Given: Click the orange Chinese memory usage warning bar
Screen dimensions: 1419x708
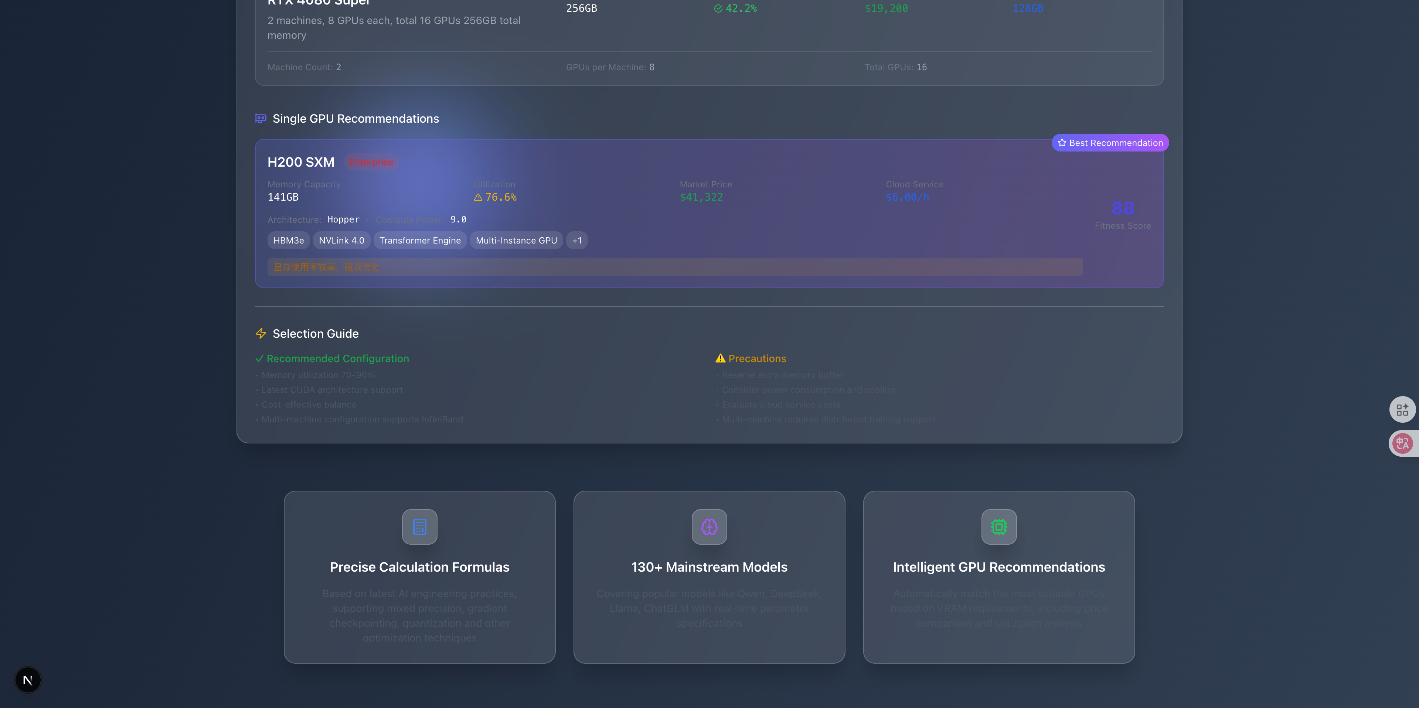Looking at the screenshot, I should 675,267.
